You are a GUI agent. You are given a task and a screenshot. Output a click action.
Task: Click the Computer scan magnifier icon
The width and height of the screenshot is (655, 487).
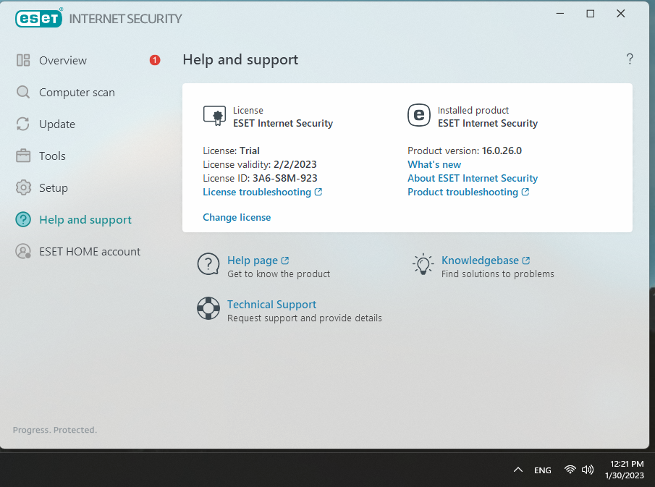click(23, 92)
